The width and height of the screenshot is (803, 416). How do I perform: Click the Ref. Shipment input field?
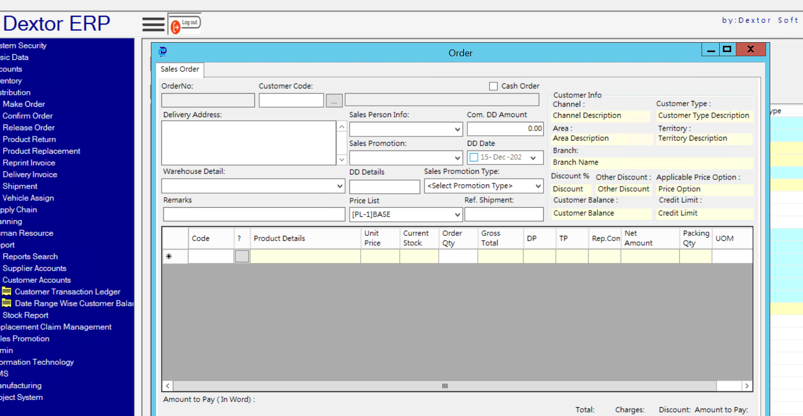tap(504, 215)
